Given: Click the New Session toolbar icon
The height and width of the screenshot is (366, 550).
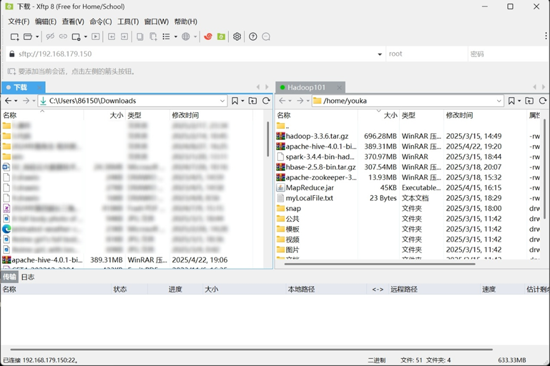Looking at the screenshot, I should [x=15, y=37].
